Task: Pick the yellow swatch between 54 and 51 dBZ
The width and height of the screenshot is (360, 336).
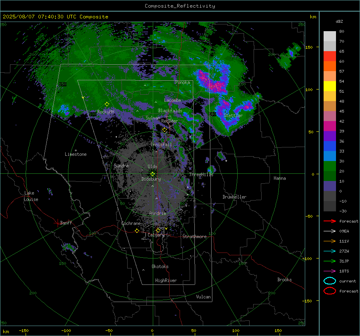Action: pos(330,86)
